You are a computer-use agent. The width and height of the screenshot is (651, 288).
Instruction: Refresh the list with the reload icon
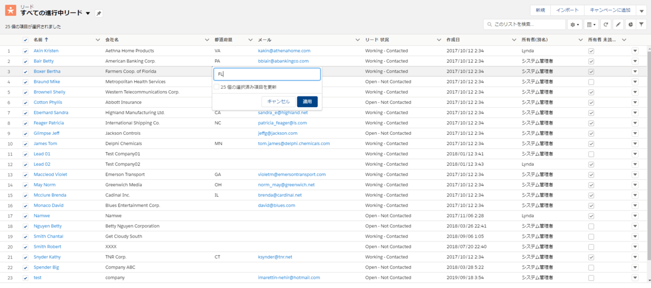pos(606,24)
